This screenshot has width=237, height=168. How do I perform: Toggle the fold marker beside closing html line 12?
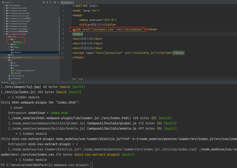point(71,57)
